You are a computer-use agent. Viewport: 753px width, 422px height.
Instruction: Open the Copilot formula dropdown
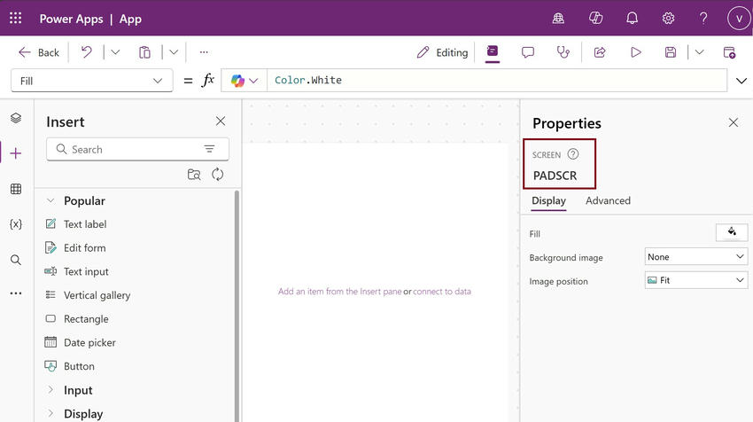click(x=245, y=81)
